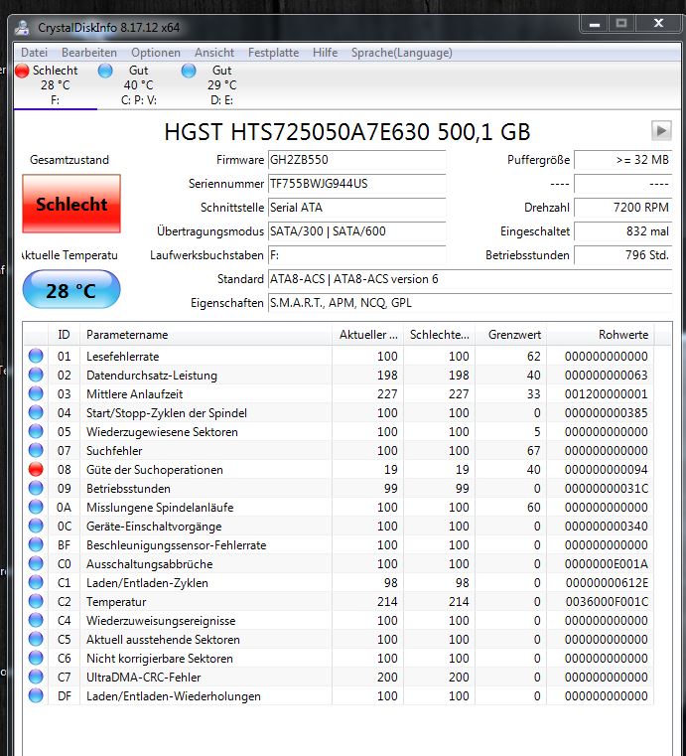Select raw value 0000000E001A
Screen dimensions: 686x756
[606, 564]
